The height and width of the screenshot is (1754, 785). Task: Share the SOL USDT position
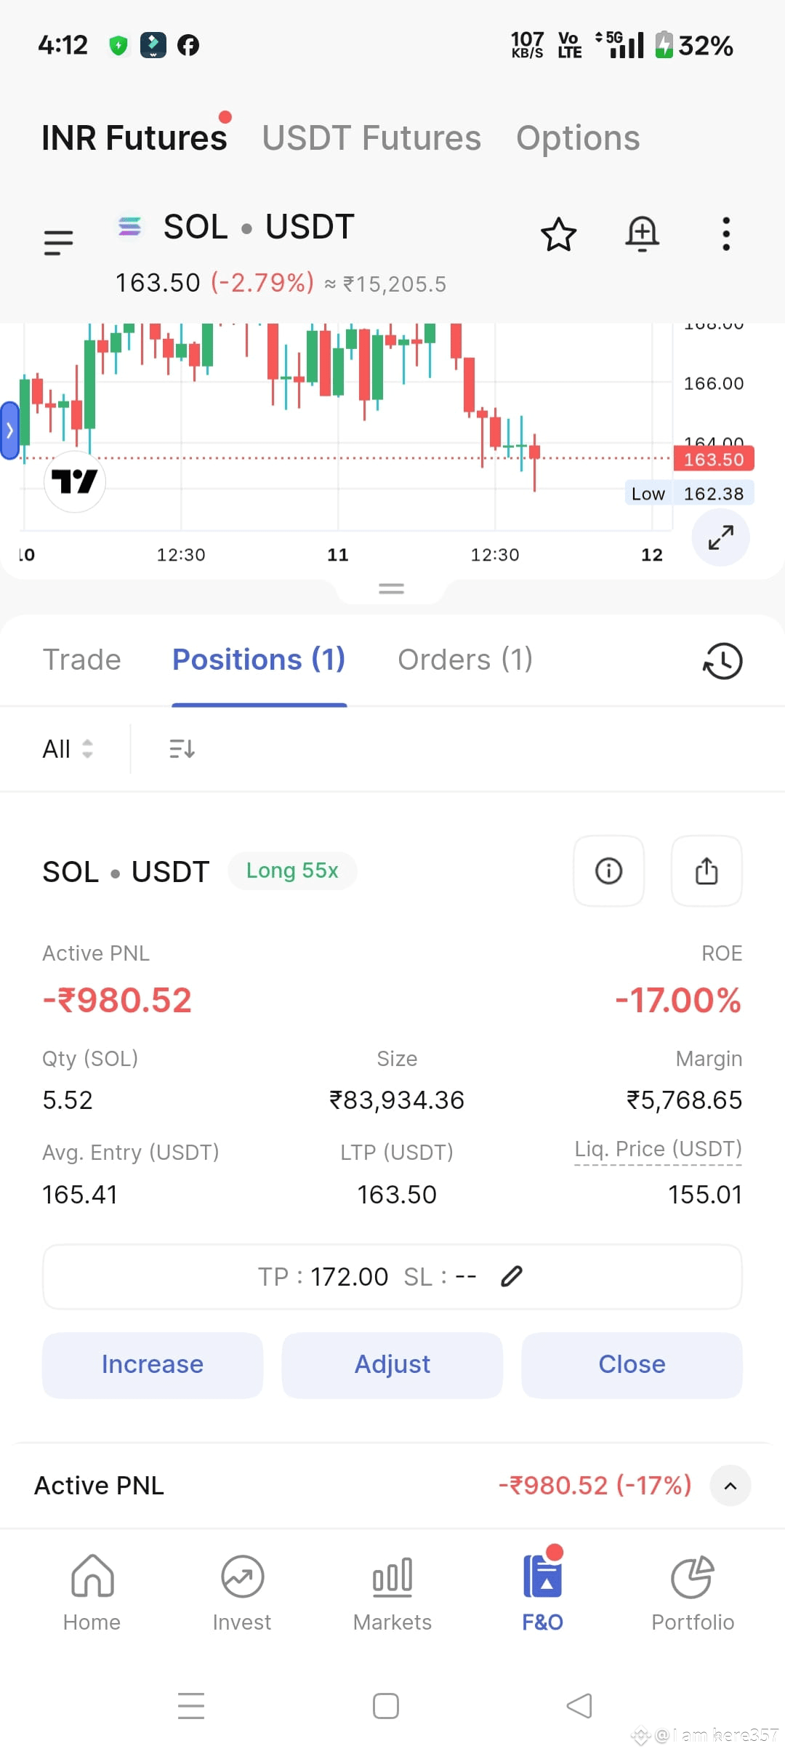point(706,870)
